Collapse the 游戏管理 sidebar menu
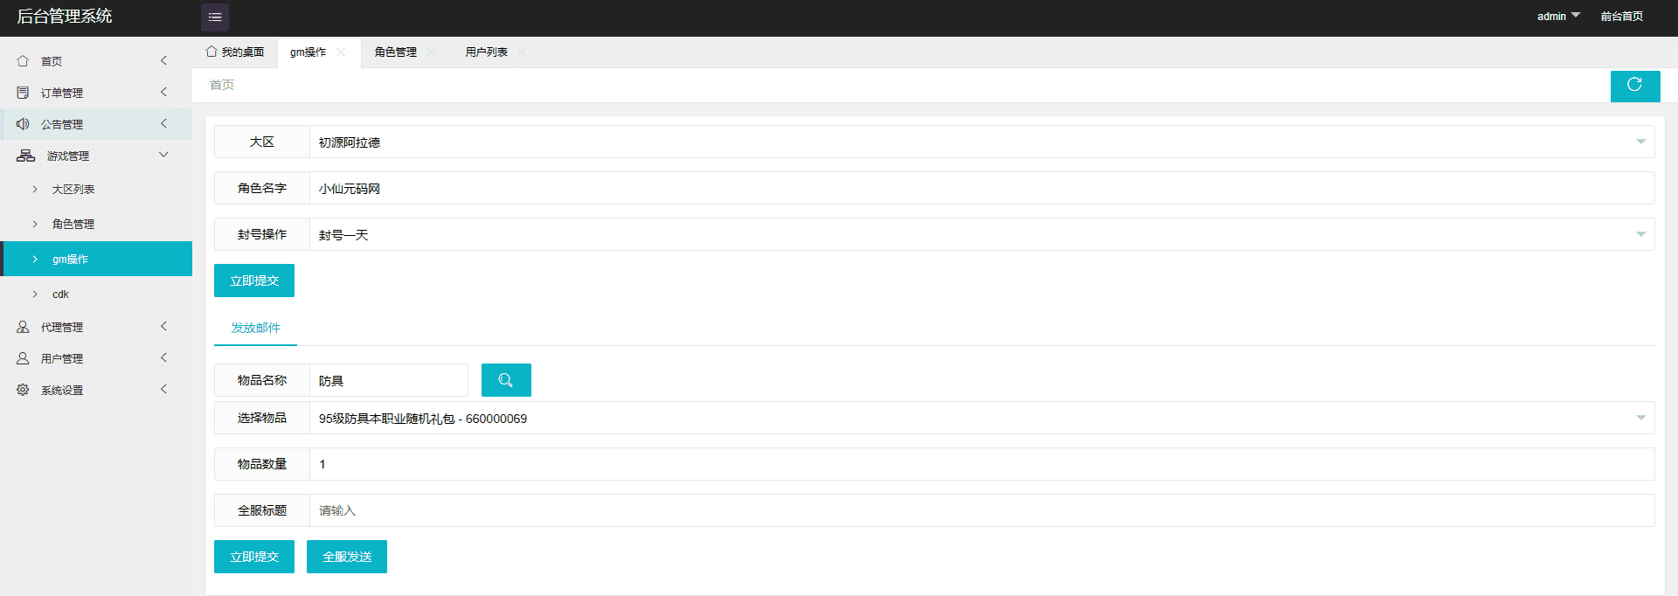This screenshot has height=596, width=1678. point(96,156)
